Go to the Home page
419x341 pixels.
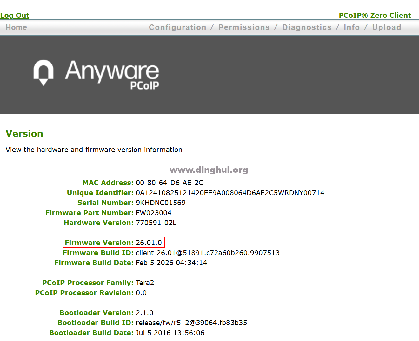(16, 27)
